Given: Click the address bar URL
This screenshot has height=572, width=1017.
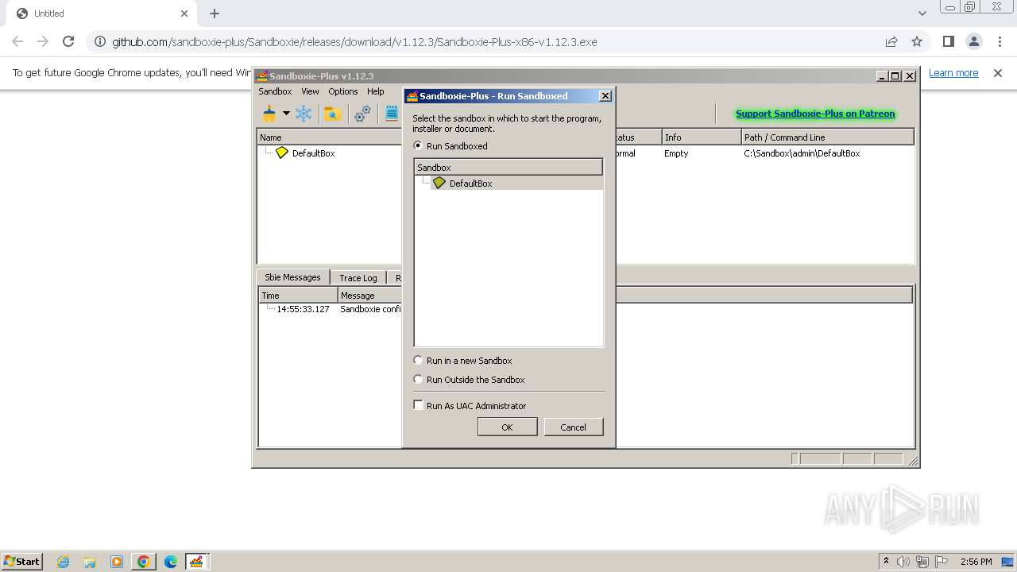Looking at the screenshot, I should 354,42.
